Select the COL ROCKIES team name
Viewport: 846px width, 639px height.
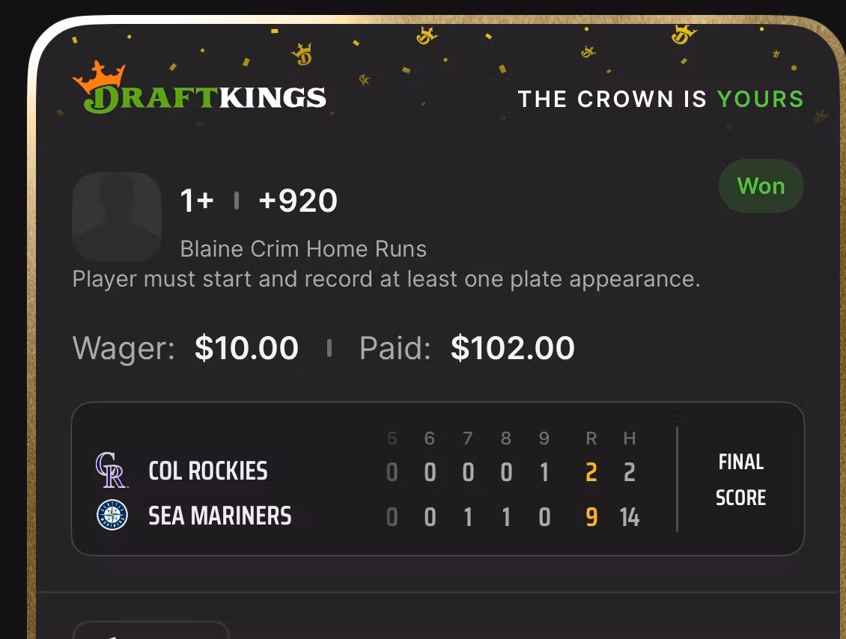point(208,471)
